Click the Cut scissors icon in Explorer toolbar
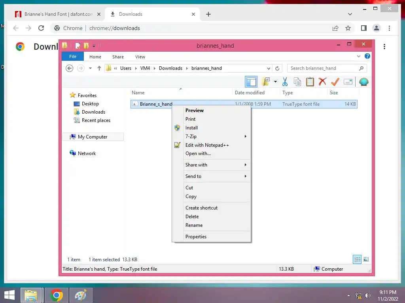The width and height of the screenshot is (405, 303). (285, 82)
